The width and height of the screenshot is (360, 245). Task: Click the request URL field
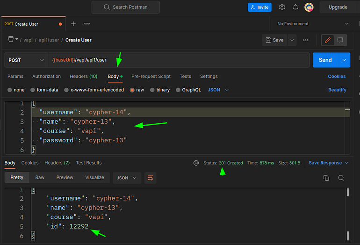(179, 60)
